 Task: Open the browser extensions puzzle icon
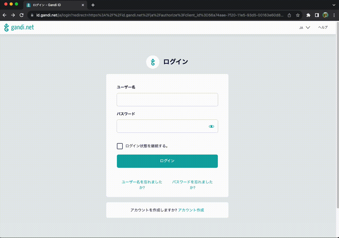pyautogui.click(x=308, y=15)
